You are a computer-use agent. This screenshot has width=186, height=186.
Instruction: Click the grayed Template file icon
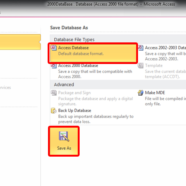click(141, 66)
